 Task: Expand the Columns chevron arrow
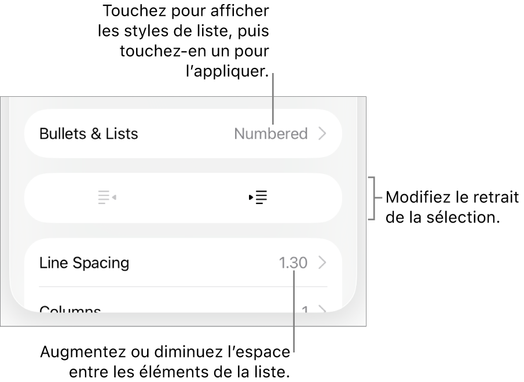[x=323, y=310]
